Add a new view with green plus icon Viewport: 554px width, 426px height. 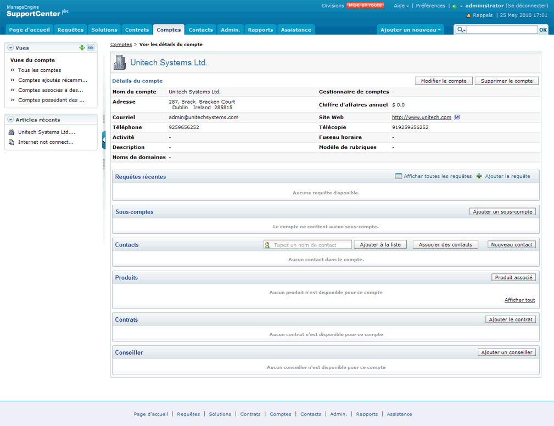pyautogui.click(x=82, y=48)
